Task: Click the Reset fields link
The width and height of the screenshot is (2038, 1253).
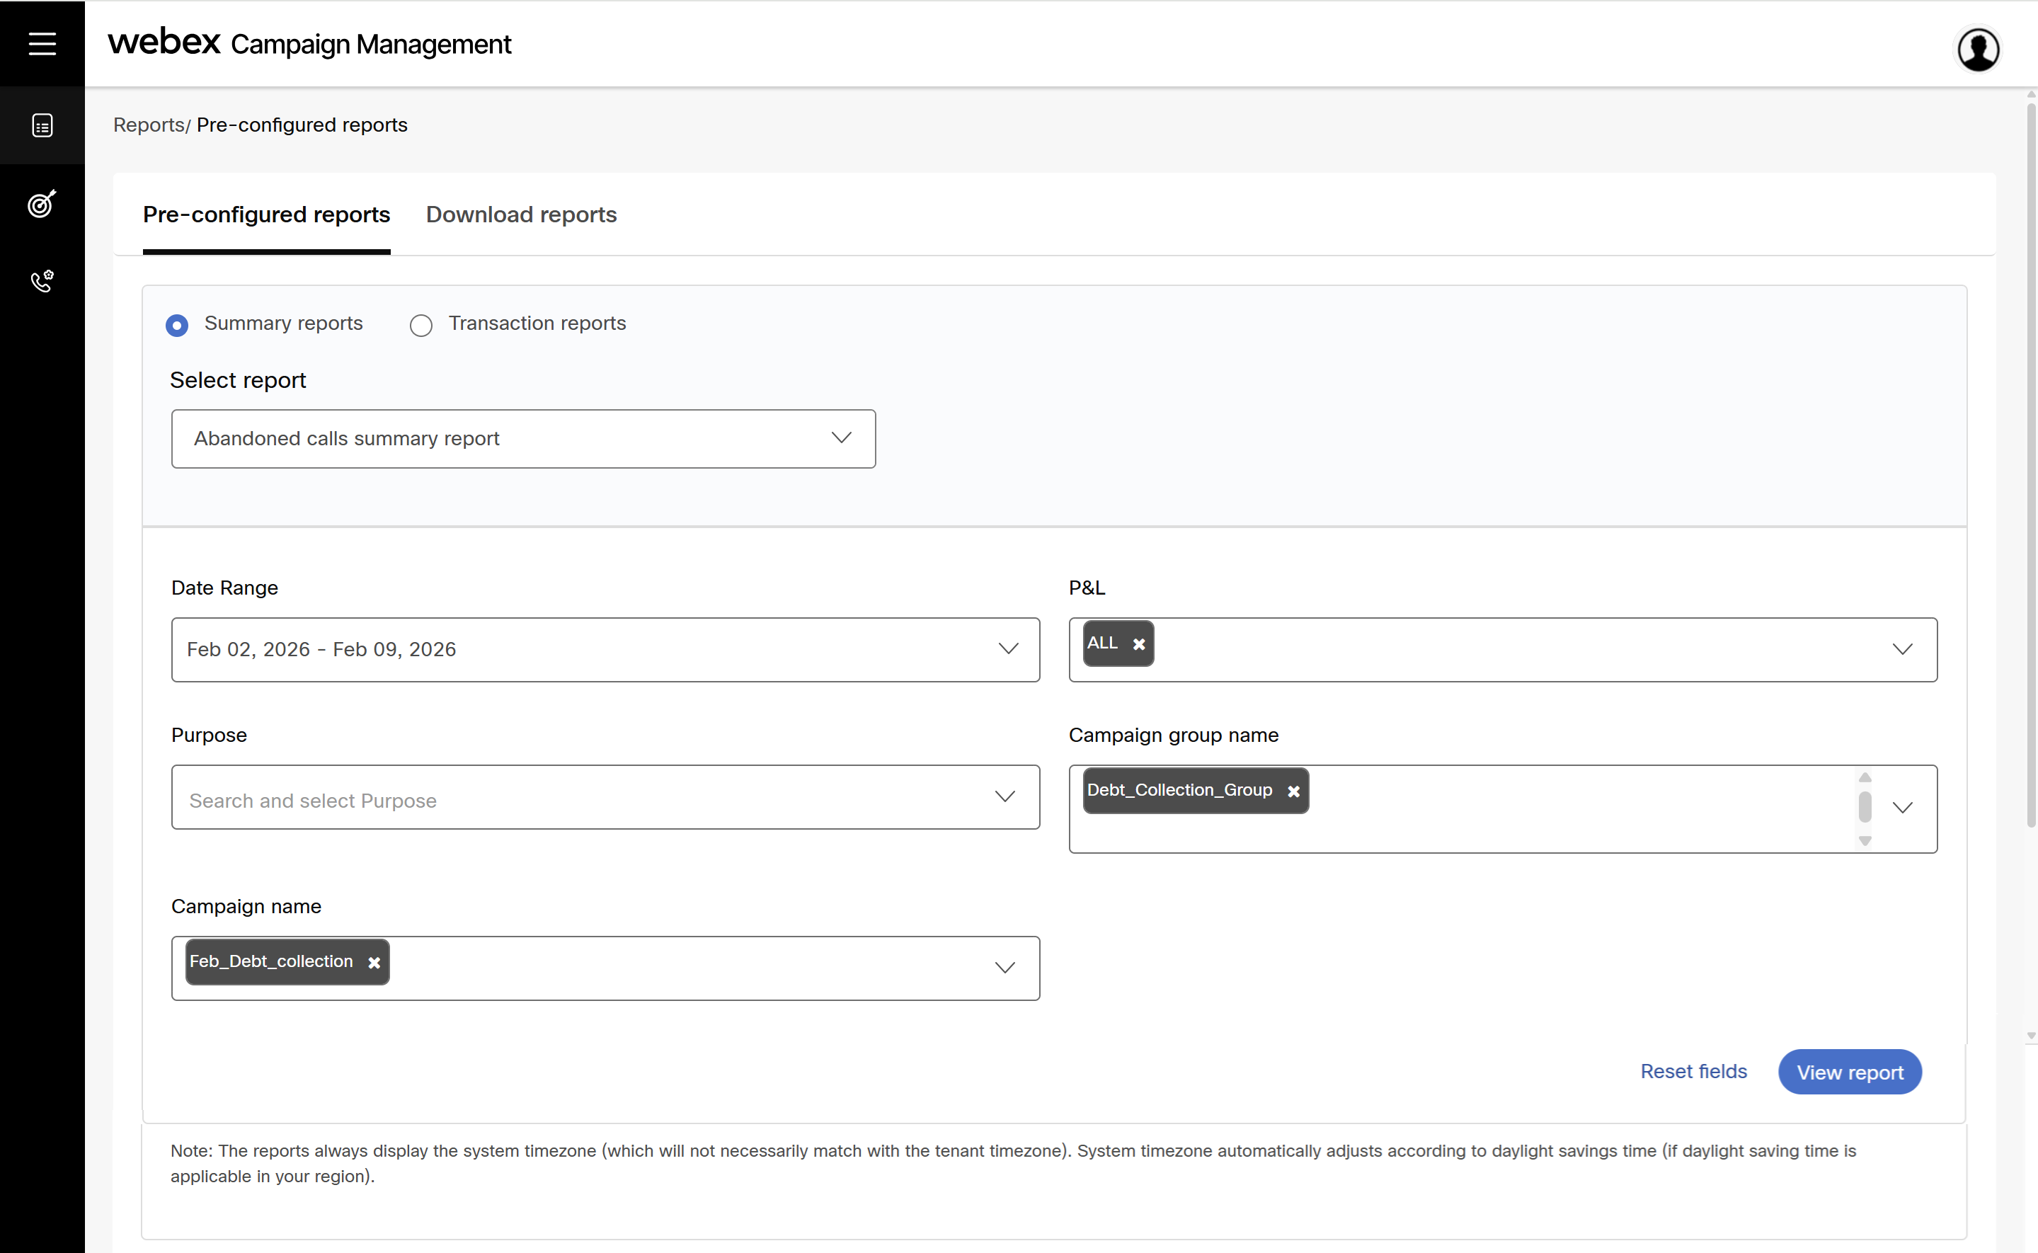Action: (1693, 1070)
